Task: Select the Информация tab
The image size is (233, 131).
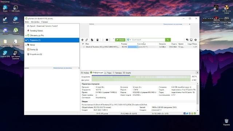Action: 96,73
